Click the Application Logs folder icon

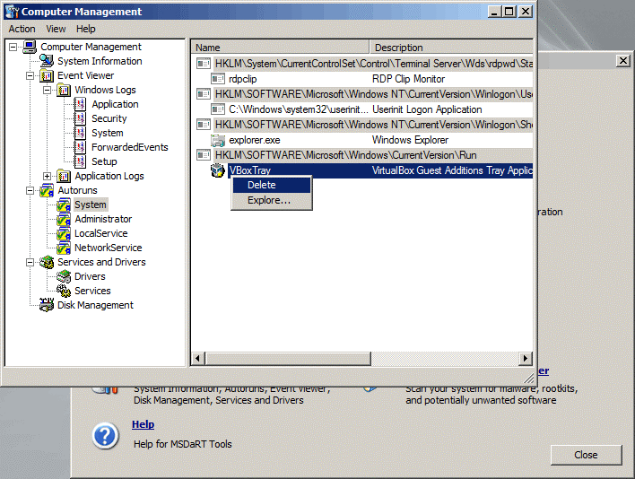pos(64,176)
